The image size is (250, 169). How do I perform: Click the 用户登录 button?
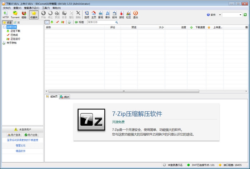pyautogui.click(x=14, y=135)
